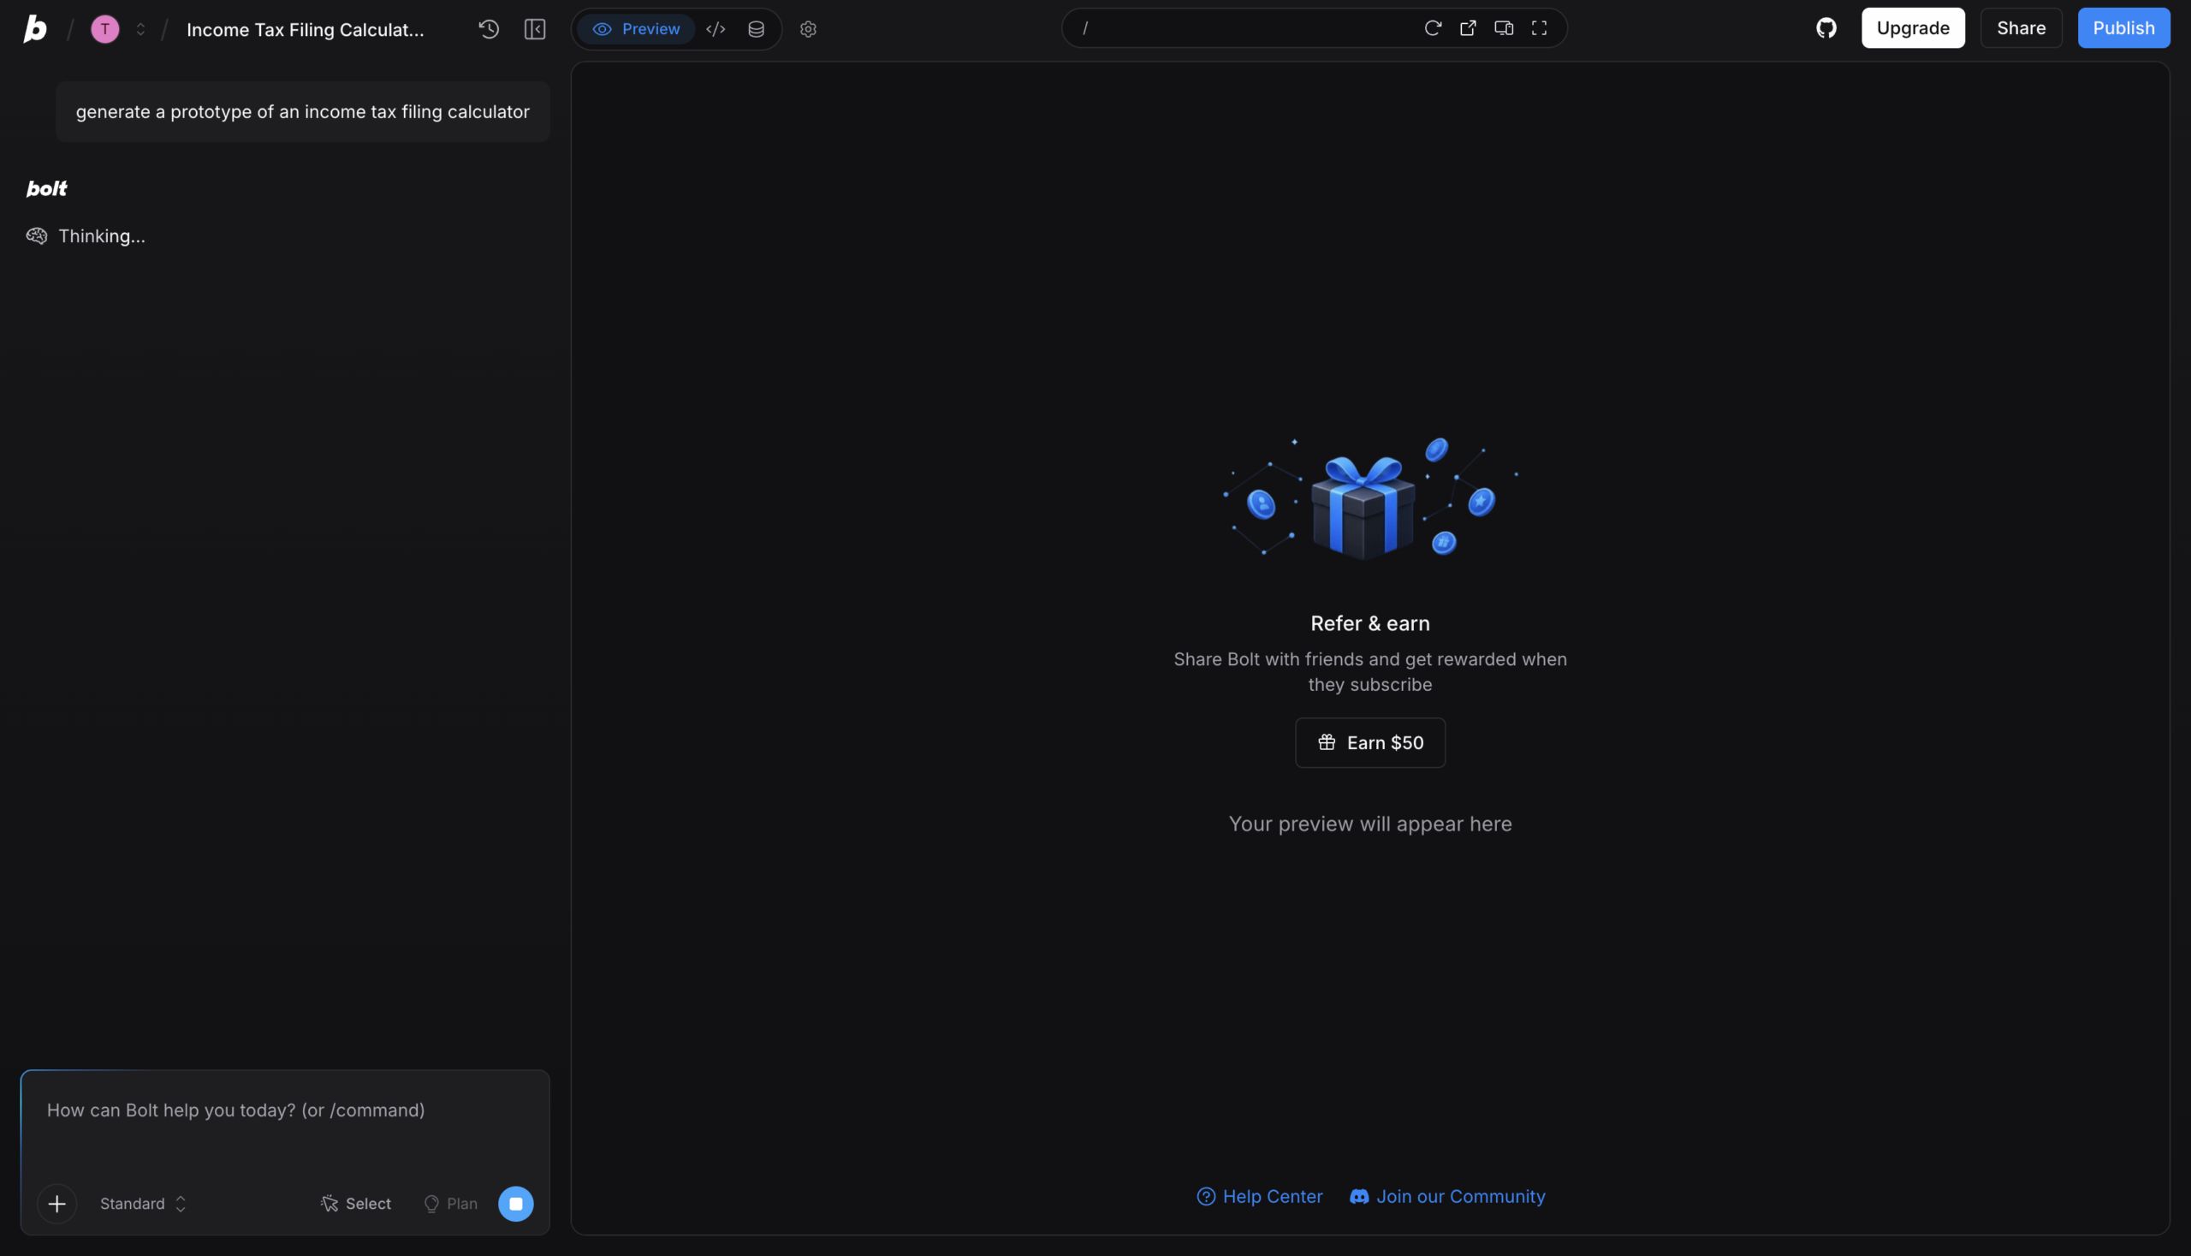2191x1256 pixels.
Task: Toggle Plan mode
Action: (451, 1205)
